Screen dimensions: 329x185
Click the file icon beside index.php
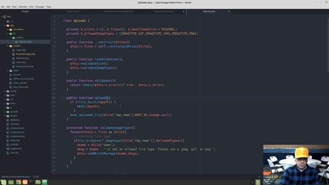pos(8,140)
